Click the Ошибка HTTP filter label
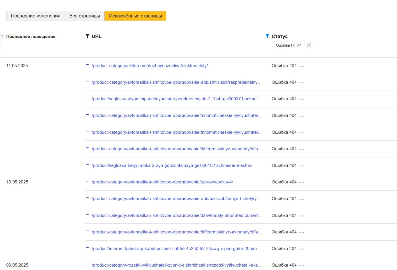This screenshot has height=270, width=397. (x=288, y=45)
